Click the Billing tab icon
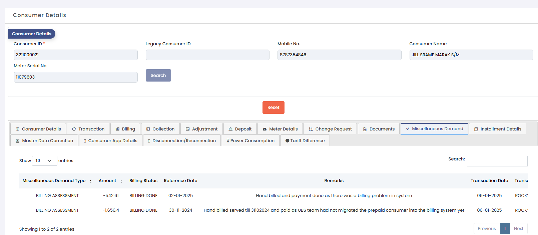This screenshot has width=538, height=235. click(x=117, y=129)
